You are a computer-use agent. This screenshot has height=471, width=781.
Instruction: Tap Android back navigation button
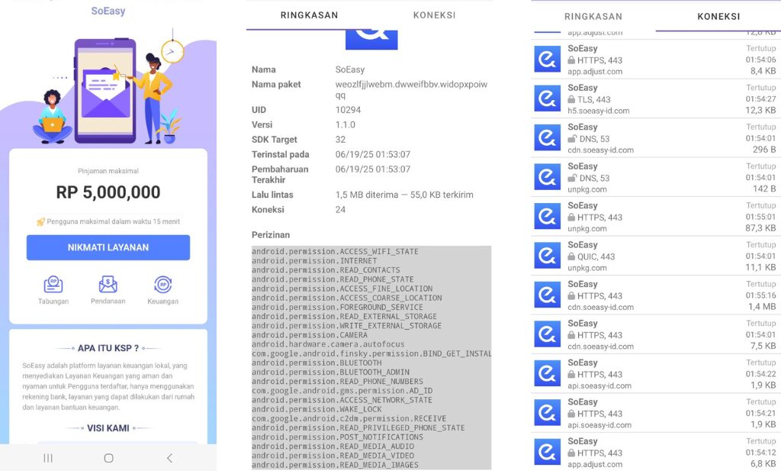pos(169,458)
